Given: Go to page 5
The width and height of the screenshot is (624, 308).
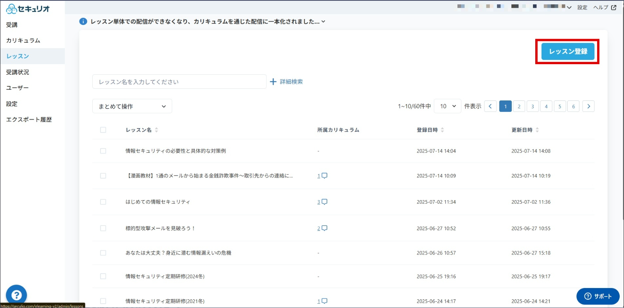Looking at the screenshot, I should [x=560, y=106].
